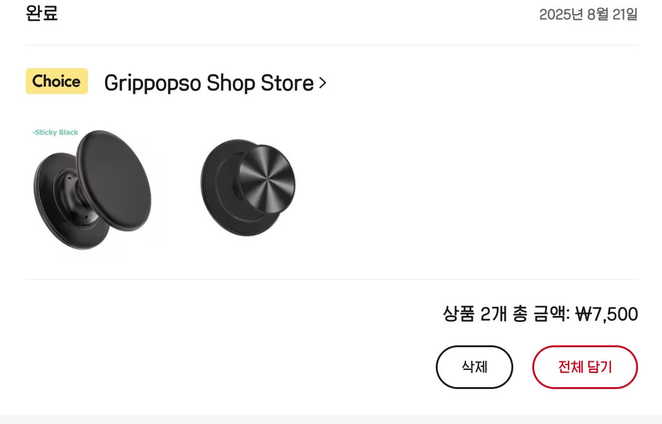Screen dimensions: 662x424
Task: Click the order date 2025년 8월 21일
Action: [x=588, y=14]
